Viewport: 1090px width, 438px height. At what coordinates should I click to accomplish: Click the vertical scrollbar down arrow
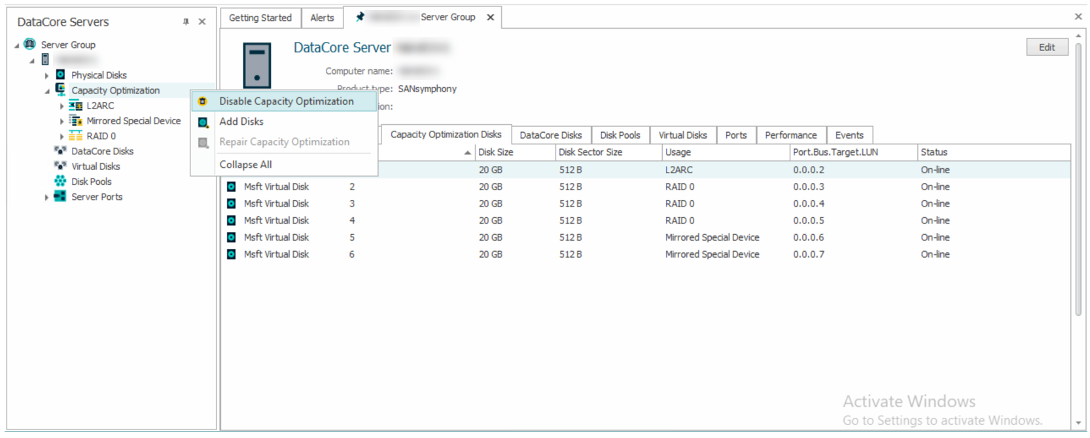pos(1078,423)
